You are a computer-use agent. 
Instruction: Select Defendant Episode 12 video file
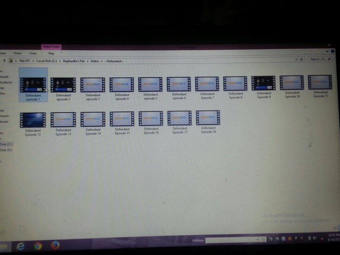33,124
